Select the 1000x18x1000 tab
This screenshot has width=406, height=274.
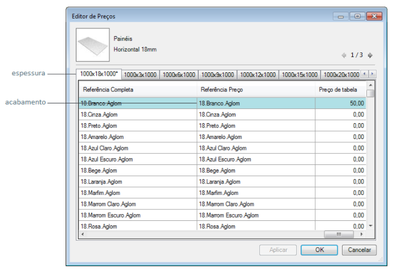pyautogui.click(x=99, y=74)
